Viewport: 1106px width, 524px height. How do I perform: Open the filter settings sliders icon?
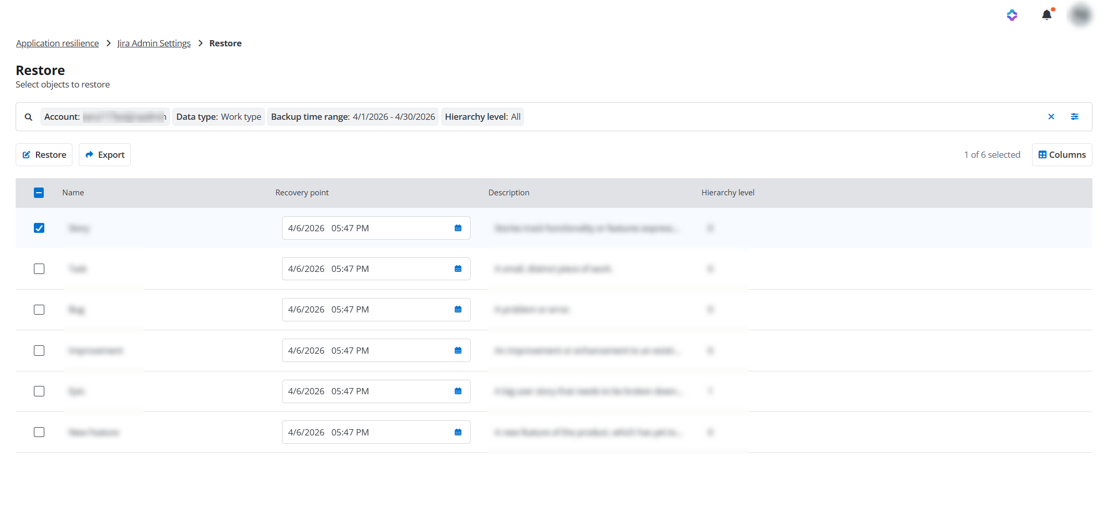pyautogui.click(x=1074, y=117)
